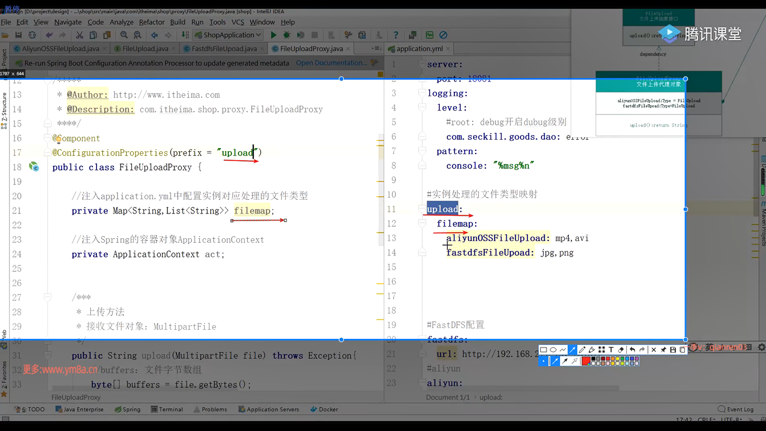Select the ellipse annotation tool
Viewport: 766px width, 431px height.
[553, 350]
